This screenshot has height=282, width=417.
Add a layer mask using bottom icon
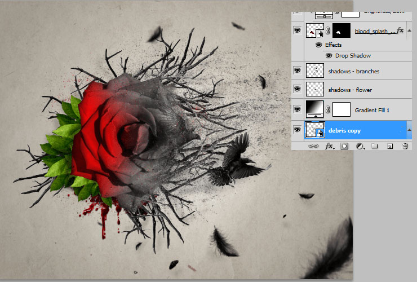344,146
